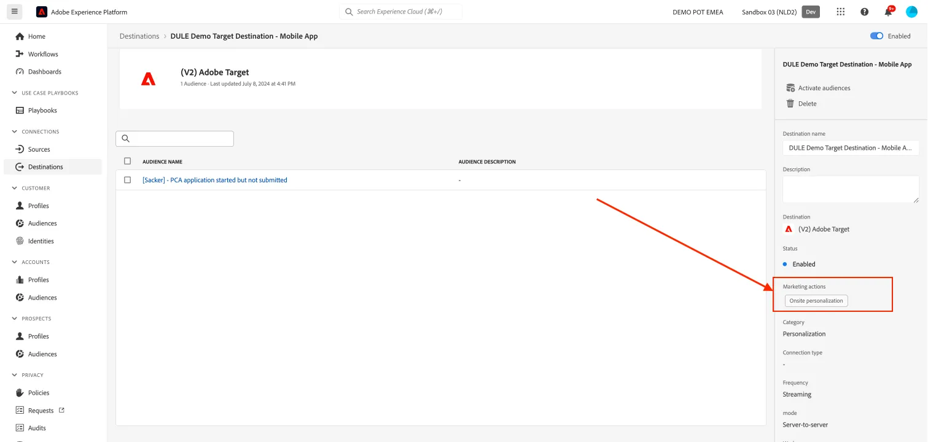Toggle the Enabled destination switch
Screen dimensions: 928x442
pos(877,36)
